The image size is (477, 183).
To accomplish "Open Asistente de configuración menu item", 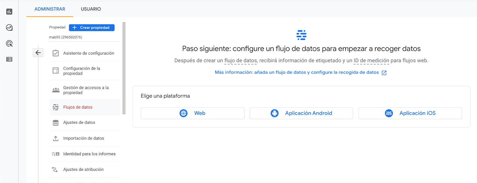I will point(89,53).
